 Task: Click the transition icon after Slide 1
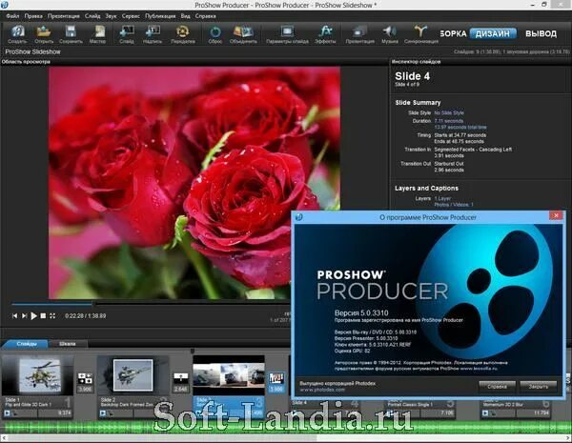[x=85, y=378]
